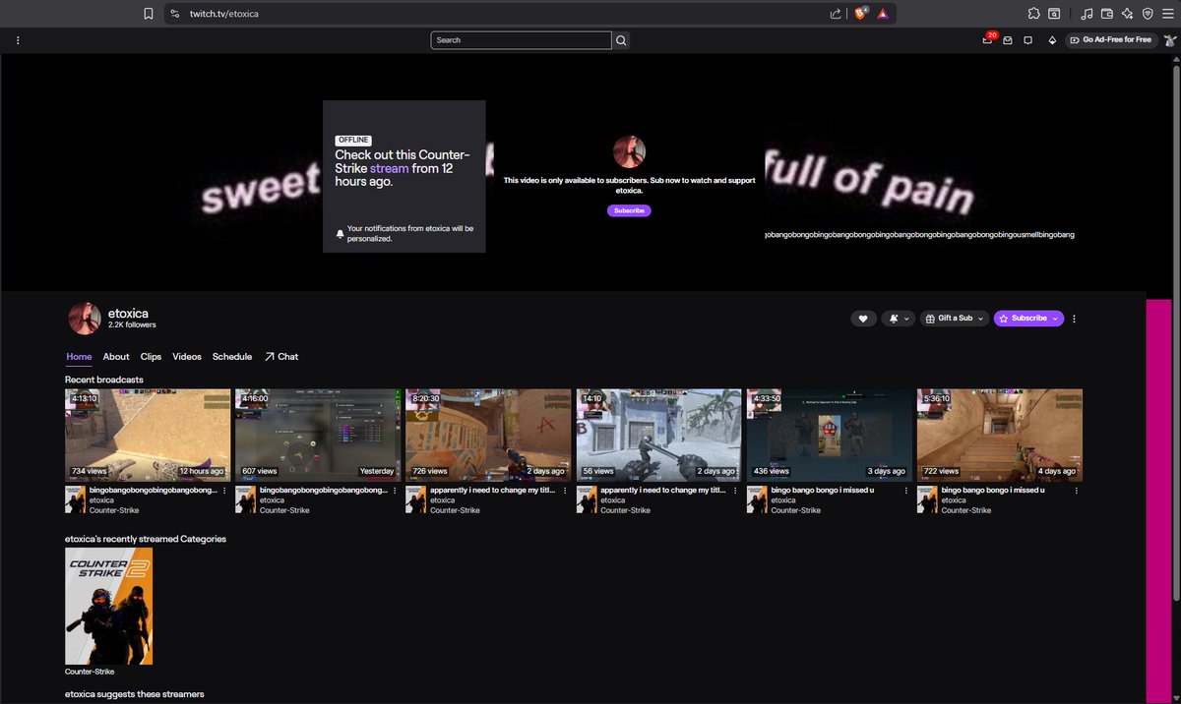Viewport: 1181px width, 704px height.
Task: Click the Brave Rewards triangle icon
Action: 883,14
